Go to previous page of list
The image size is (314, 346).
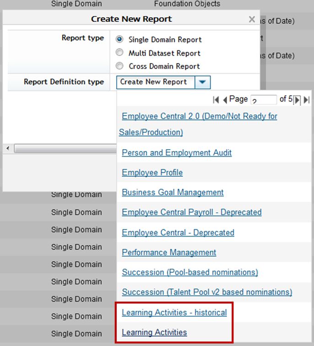tap(225, 100)
